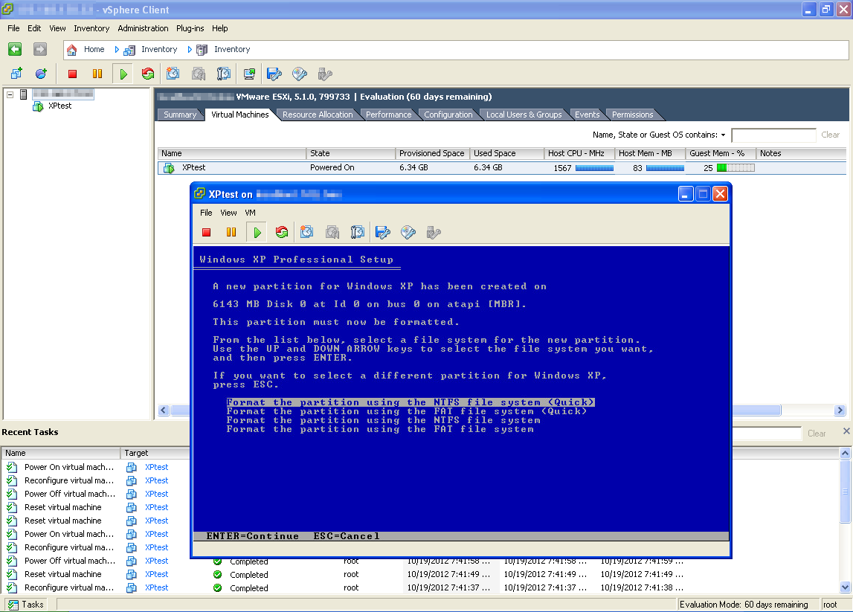This screenshot has height=612, width=853.
Task: Open the VM menu in XPtest console
Action: pyautogui.click(x=250, y=213)
